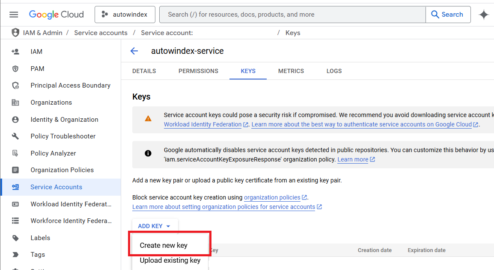
Task: Click the Keys section heading
Action: click(141, 97)
